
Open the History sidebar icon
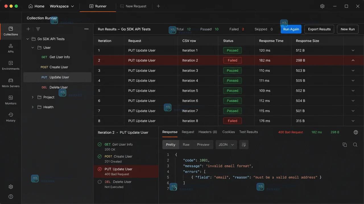coord(11,117)
